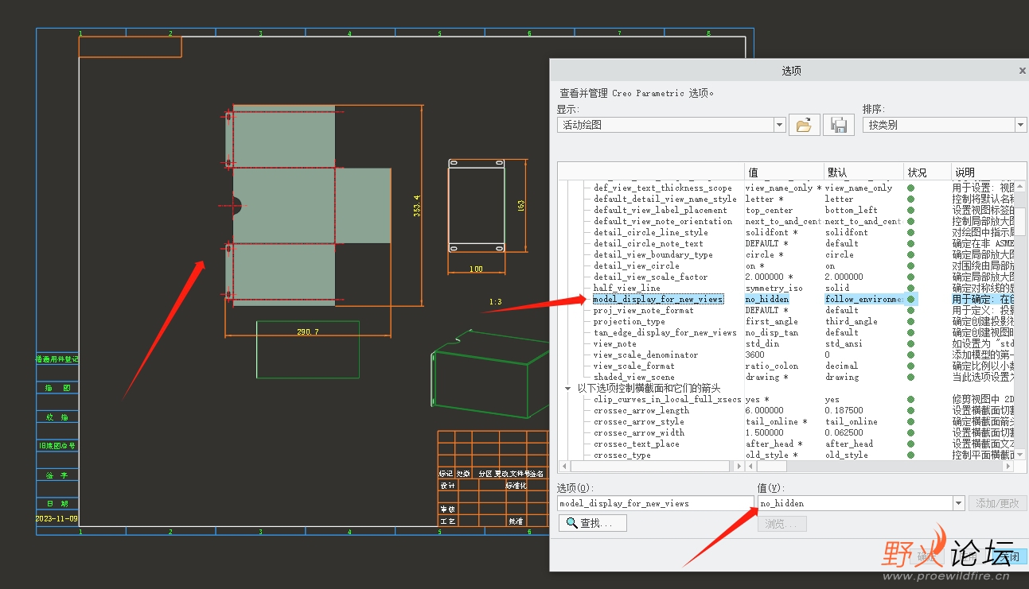This screenshot has height=589, width=1029.
Task: Select the tan_edge_display_for_new_views option row
Action: (665, 333)
